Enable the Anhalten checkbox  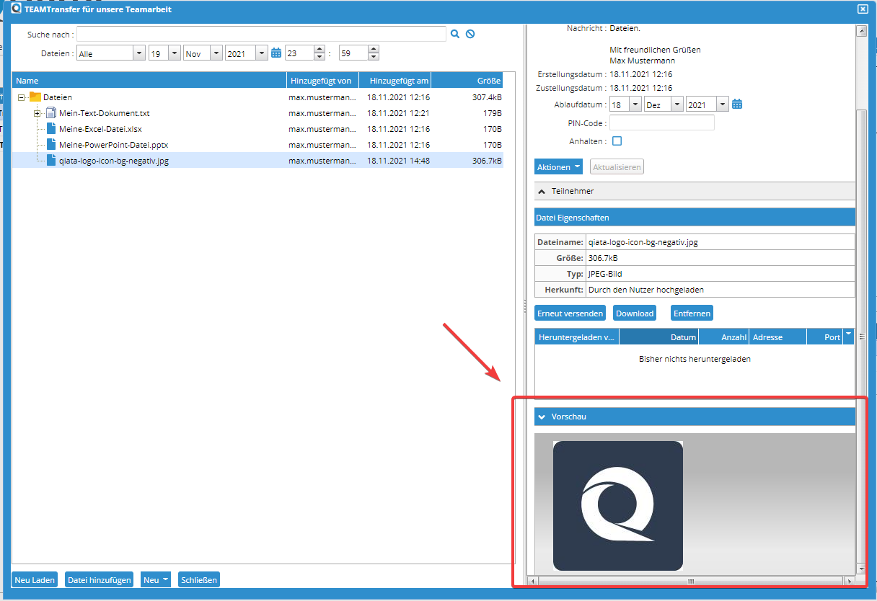click(617, 142)
